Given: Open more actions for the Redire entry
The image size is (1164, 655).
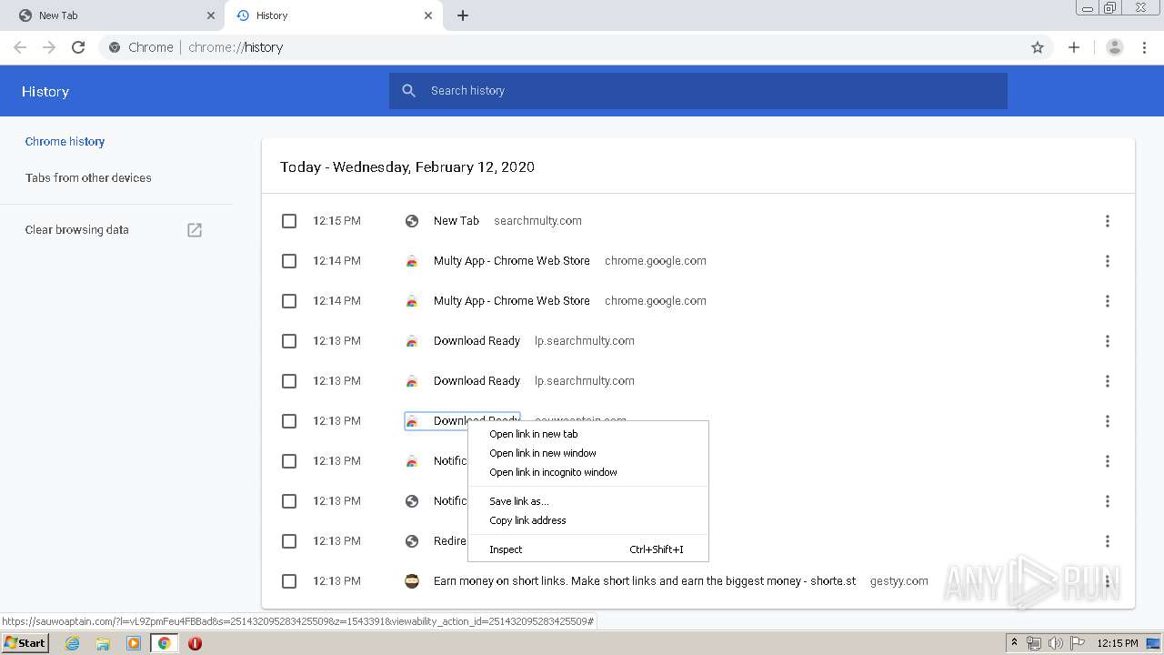Looking at the screenshot, I should (1108, 541).
